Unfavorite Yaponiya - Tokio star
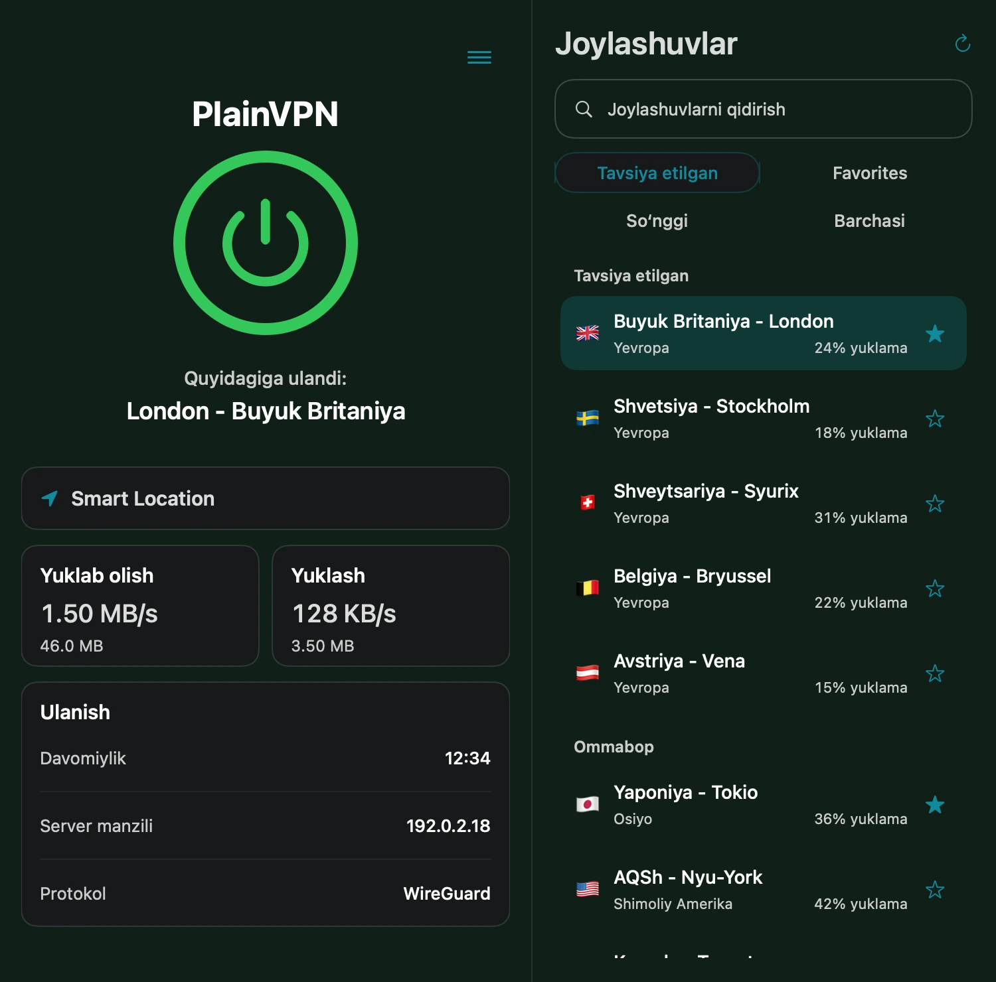 point(935,804)
